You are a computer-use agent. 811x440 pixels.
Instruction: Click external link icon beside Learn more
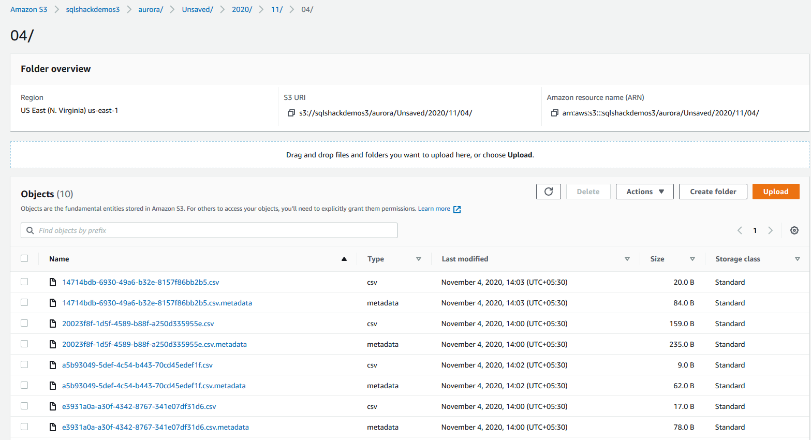(x=457, y=209)
